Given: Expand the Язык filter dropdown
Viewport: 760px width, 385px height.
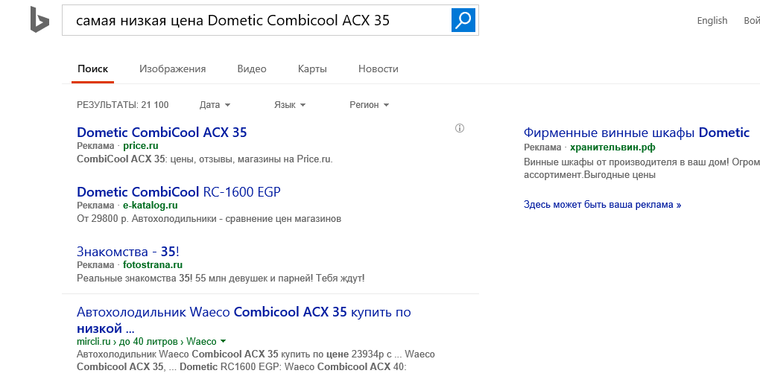Looking at the screenshot, I should coord(290,104).
